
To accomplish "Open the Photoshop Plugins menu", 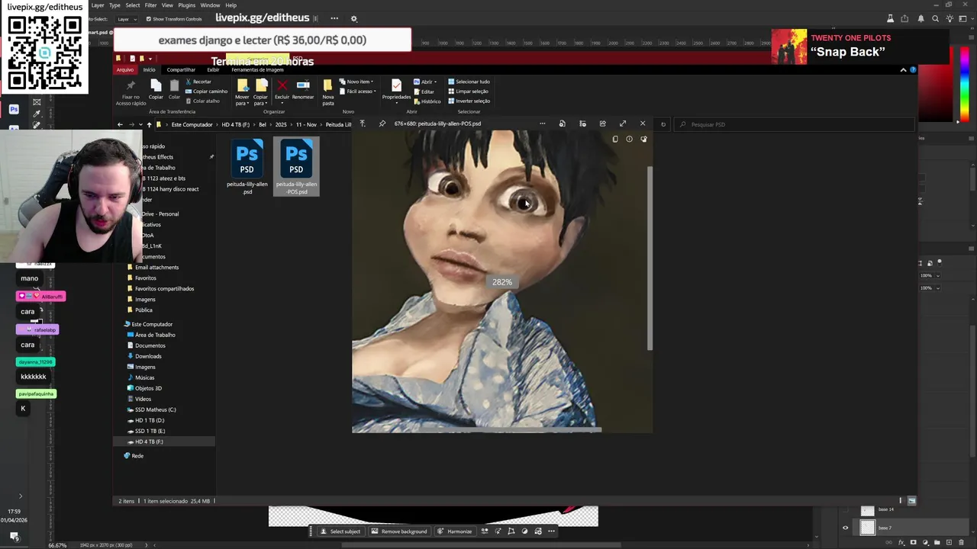I will (x=187, y=5).
